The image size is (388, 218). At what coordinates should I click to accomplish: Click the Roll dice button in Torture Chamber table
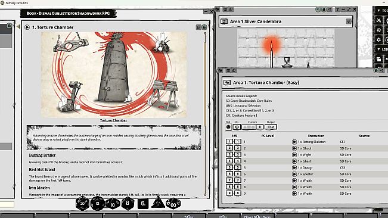click(228, 127)
